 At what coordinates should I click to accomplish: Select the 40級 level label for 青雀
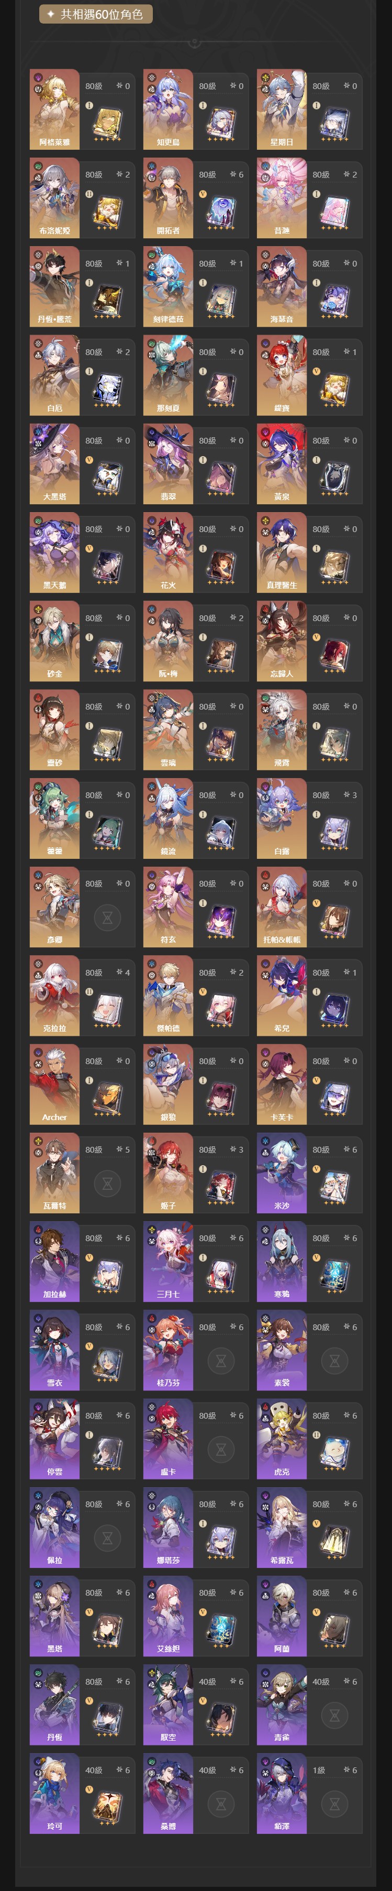point(321,1681)
